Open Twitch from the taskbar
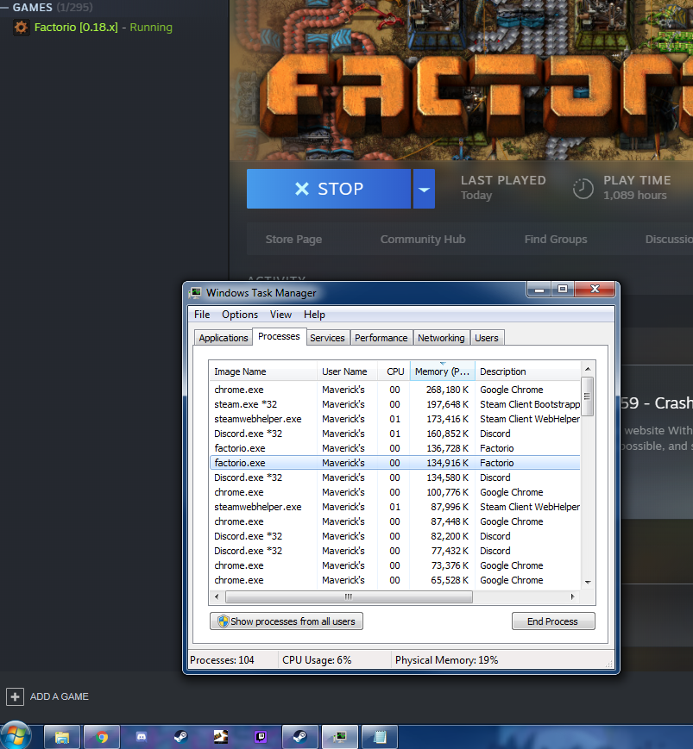 (x=261, y=737)
